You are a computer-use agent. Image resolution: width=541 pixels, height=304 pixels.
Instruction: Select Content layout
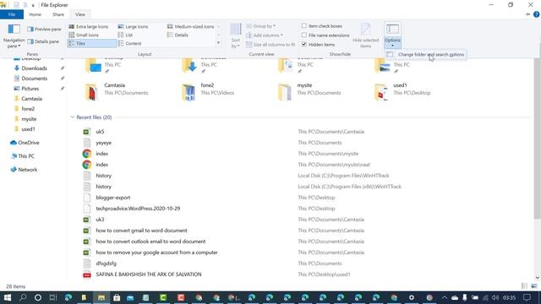(129, 43)
